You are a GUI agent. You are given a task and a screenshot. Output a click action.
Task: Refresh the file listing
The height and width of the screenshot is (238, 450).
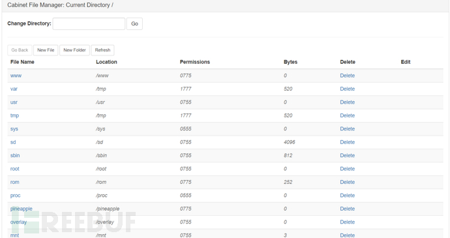tap(103, 50)
